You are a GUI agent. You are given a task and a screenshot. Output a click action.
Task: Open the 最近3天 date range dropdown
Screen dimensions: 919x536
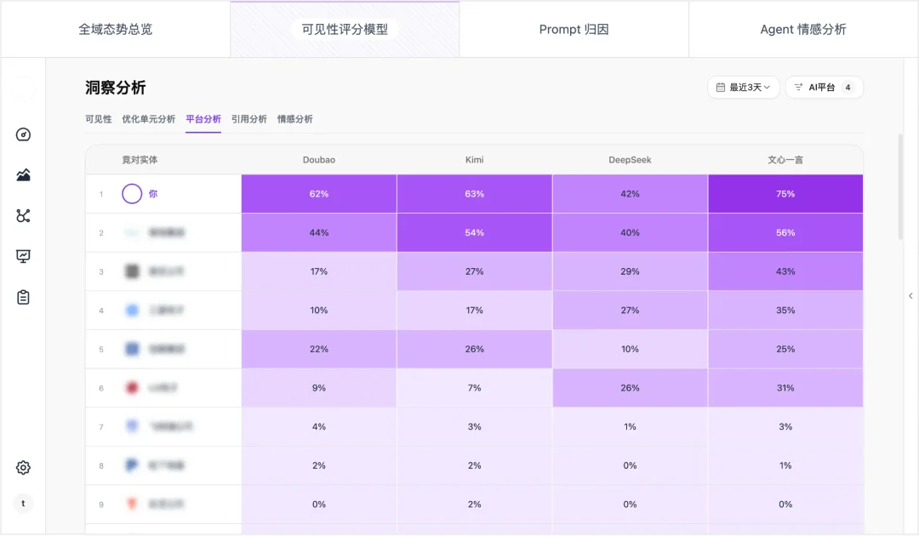[743, 87]
